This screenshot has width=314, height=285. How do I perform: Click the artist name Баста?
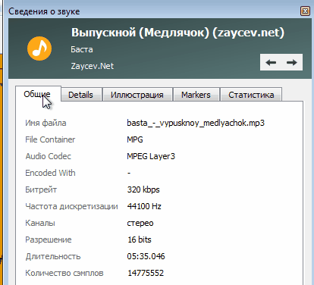tap(82, 49)
